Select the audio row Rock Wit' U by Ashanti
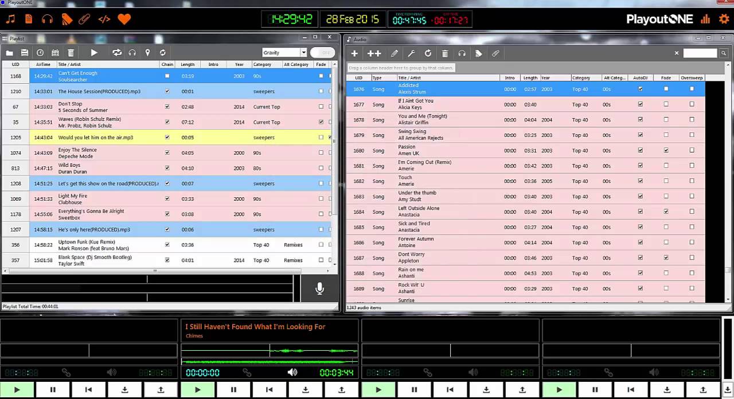Viewport: 734px width, 399px height. click(x=526, y=288)
